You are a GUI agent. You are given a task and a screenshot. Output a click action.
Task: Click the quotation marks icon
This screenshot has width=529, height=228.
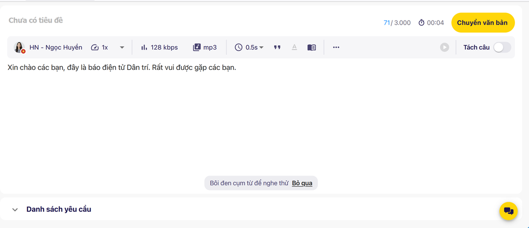click(277, 47)
